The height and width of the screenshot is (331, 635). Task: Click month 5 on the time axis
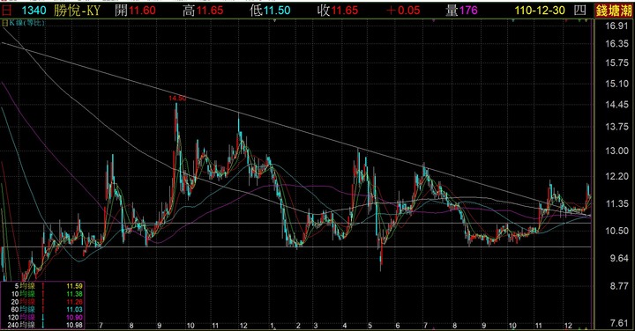370,326
